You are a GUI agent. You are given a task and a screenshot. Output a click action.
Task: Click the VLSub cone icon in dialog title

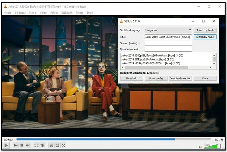click(x=121, y=21)
